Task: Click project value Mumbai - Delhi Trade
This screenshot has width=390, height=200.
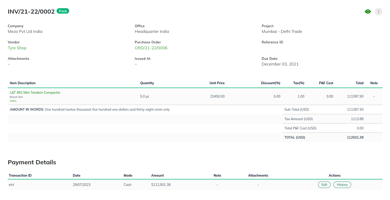Action: click(x=282, y=32)
